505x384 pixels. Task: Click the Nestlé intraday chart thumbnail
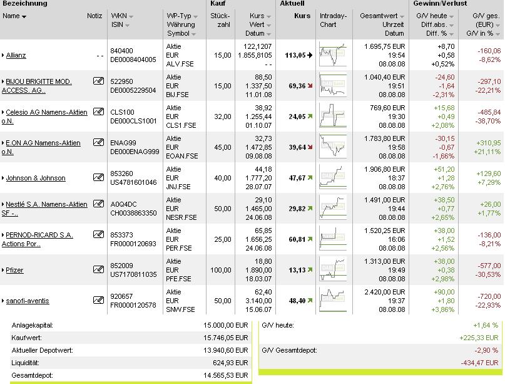[333, 208]
